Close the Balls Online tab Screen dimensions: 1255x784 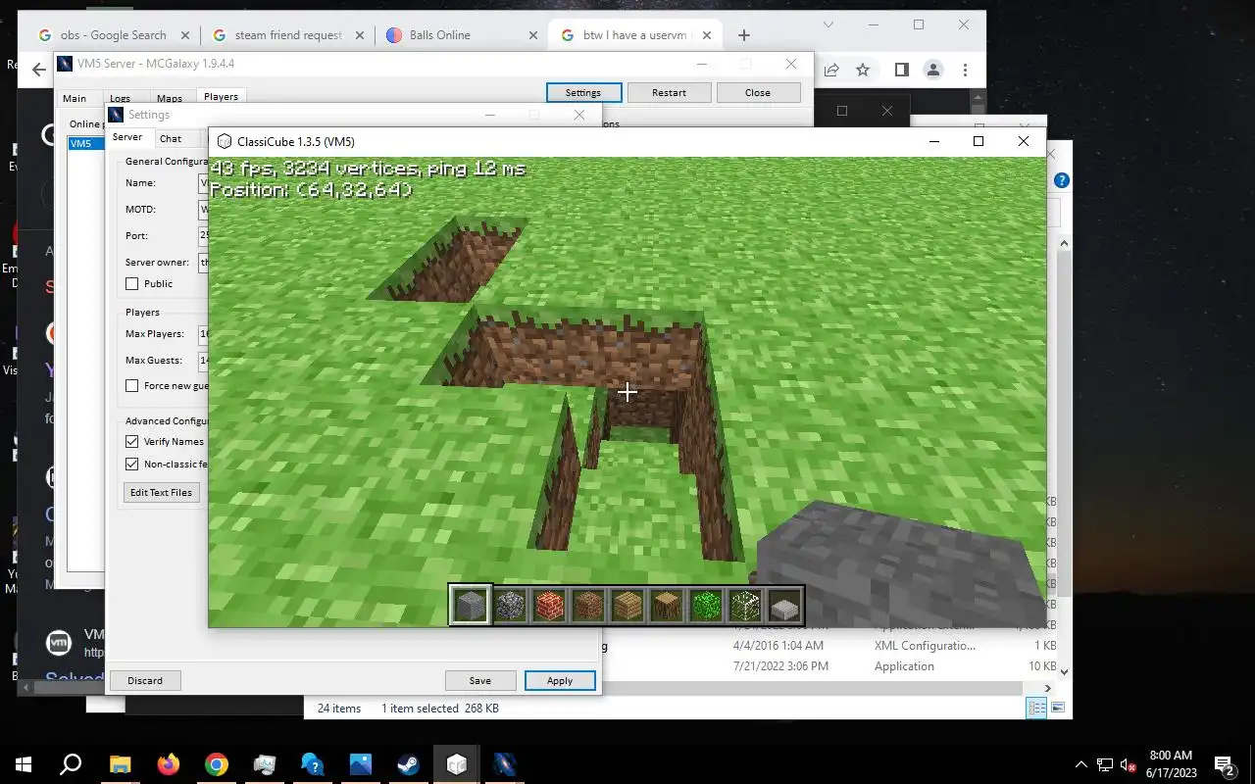coord(533,35)
